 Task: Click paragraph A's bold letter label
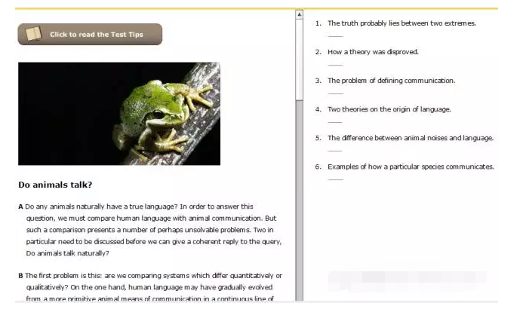pos(20,206)
